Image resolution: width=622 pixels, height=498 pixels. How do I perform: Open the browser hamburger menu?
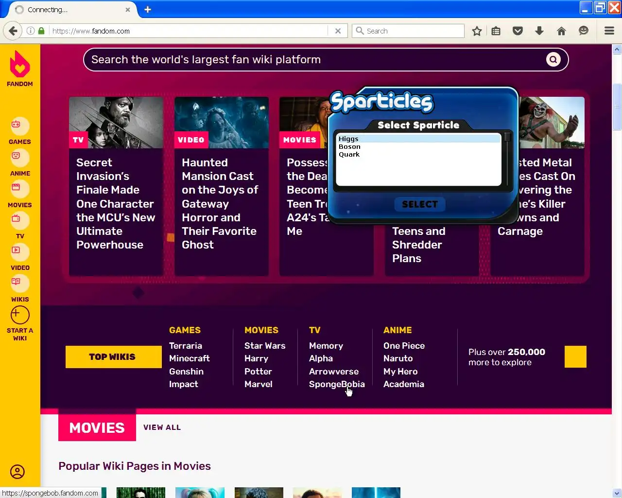click(609, 31)
